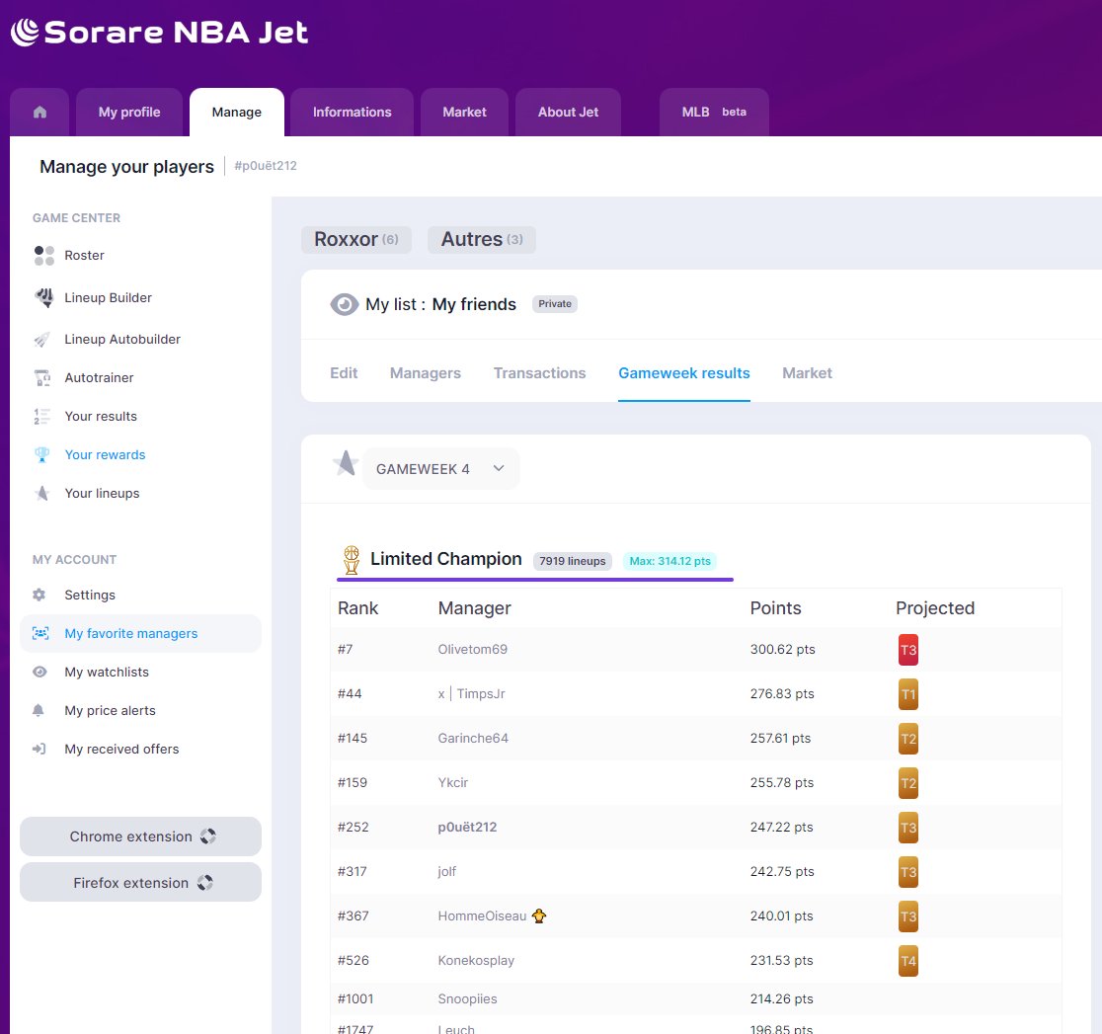
Task: Select the Managers list tab
Action: pos(426,373)
